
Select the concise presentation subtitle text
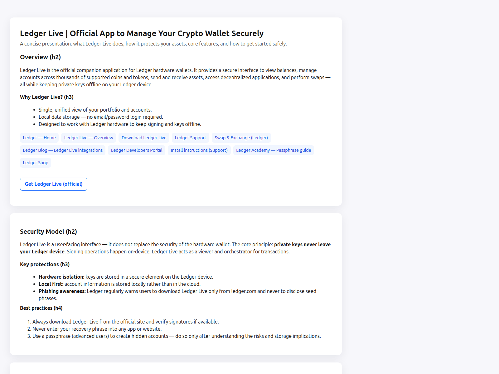pyautogui.click(x=153, y=44)
